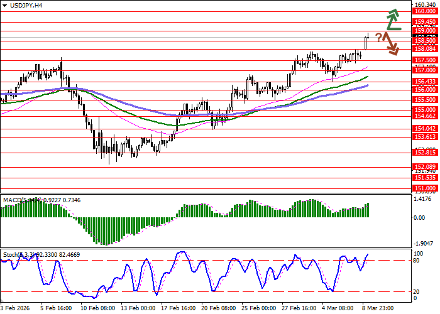Select the Stochastic scale value 100
Viewport: 440px width, 314px height.
419,254
